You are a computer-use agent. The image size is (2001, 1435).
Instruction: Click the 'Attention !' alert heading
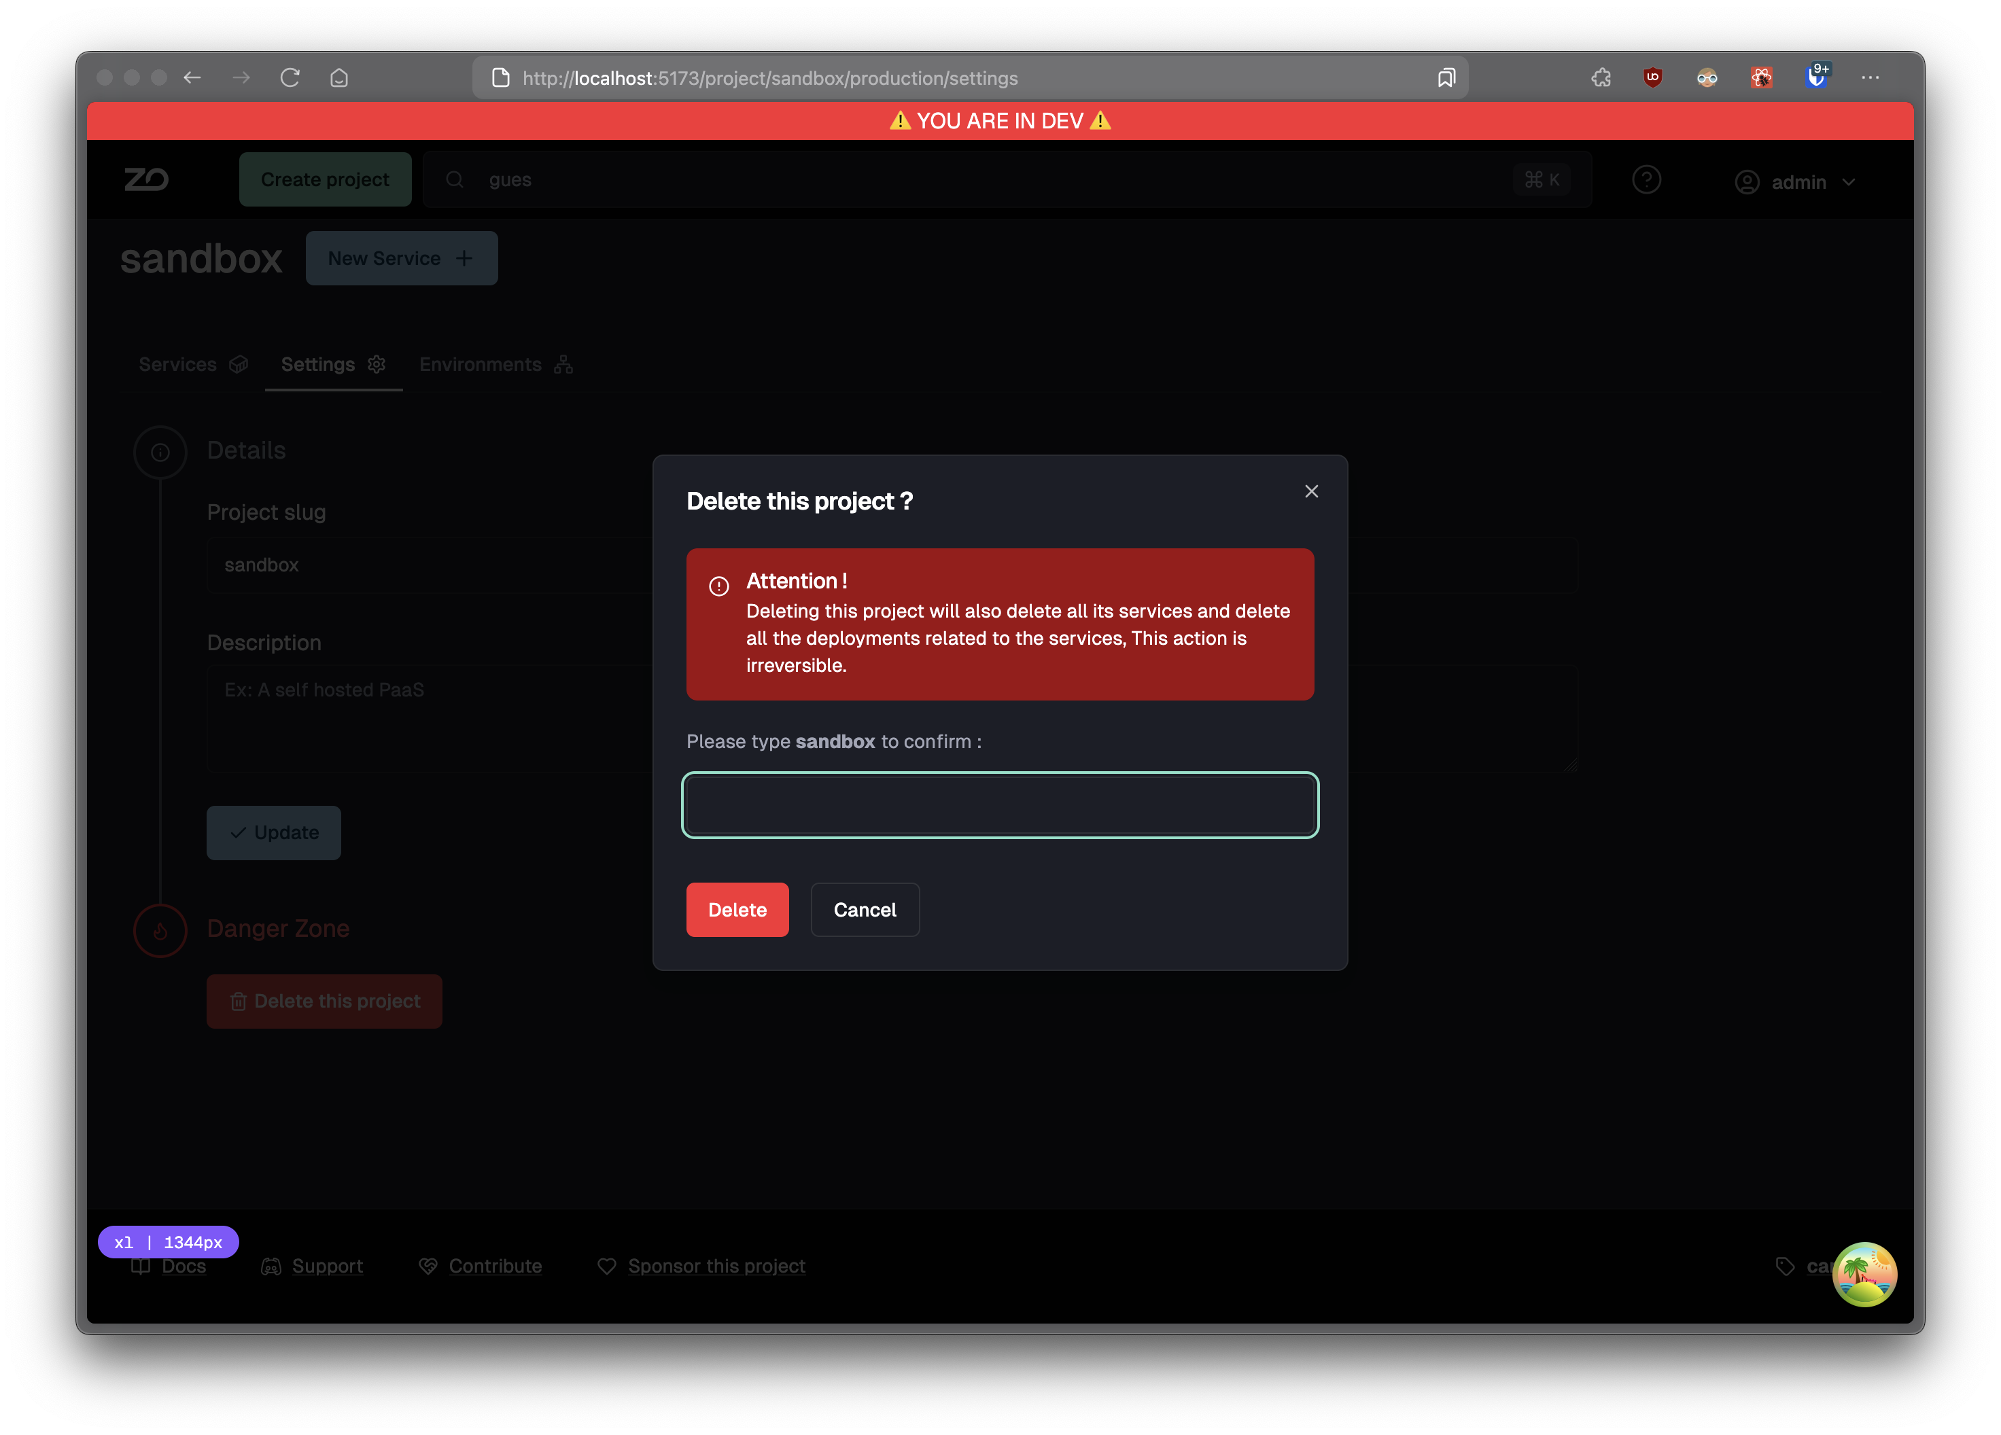[x=797, y=581]
